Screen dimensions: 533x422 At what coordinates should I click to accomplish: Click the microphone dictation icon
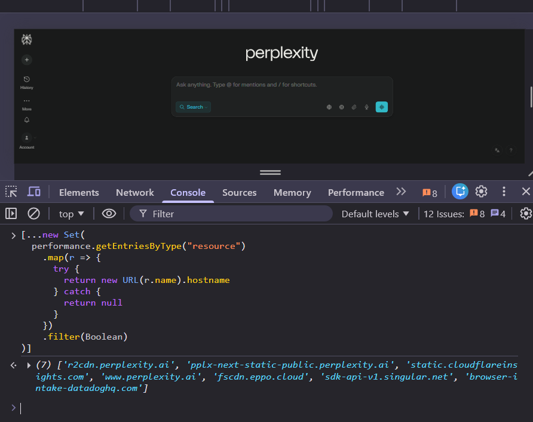point(366,107)
